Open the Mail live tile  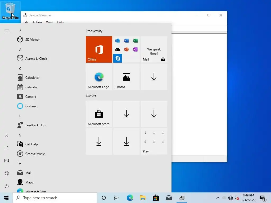tap(154, 49)
